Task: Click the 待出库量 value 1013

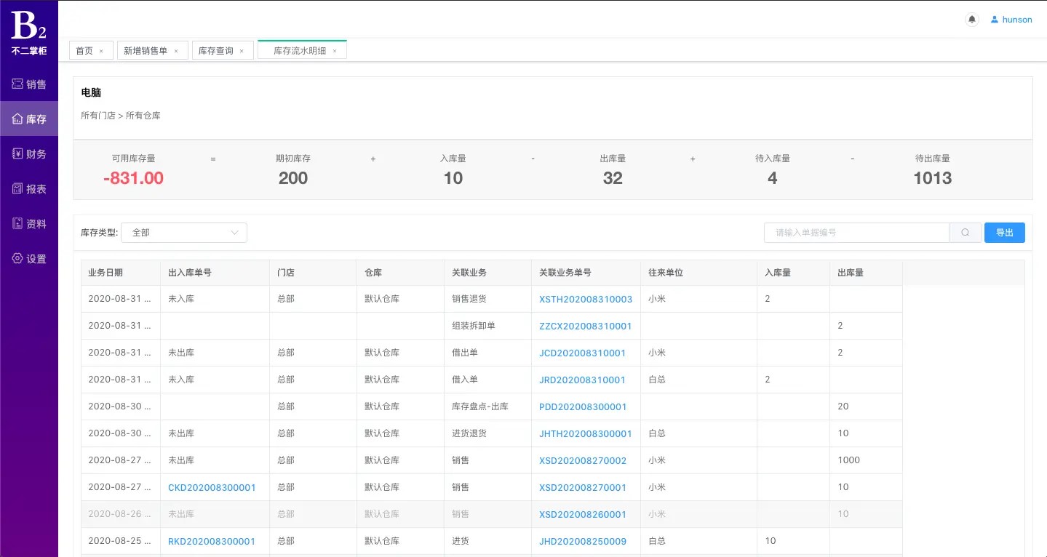Action: pos(933,178)
